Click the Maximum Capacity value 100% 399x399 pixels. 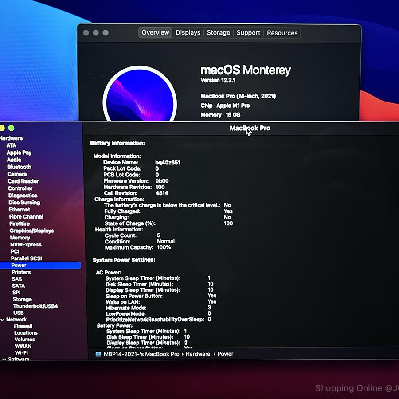164,247
